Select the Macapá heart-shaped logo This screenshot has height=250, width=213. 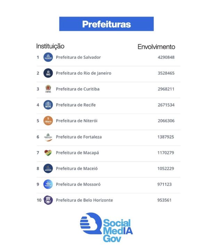point(48,152)
